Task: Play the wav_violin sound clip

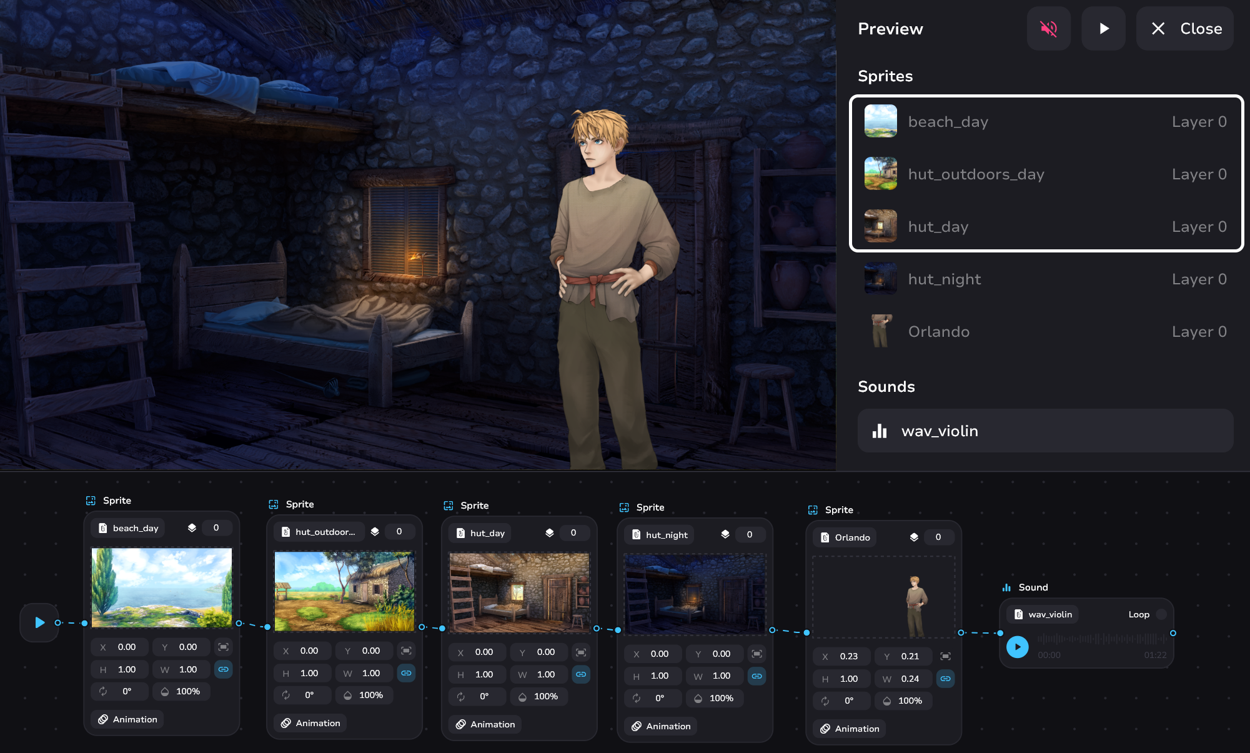Action: 1017,647
